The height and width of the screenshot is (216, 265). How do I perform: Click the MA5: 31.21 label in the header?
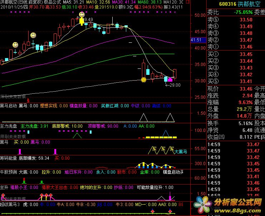point(74,2)
